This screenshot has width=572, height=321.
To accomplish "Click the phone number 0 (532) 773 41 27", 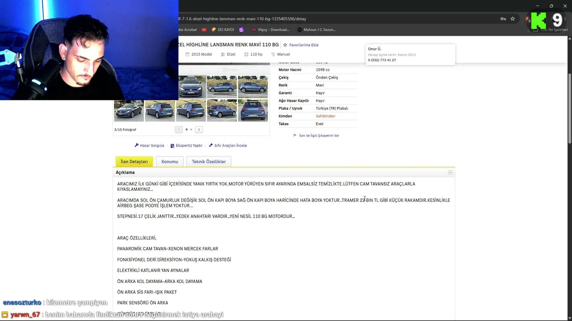I will 382,60.
